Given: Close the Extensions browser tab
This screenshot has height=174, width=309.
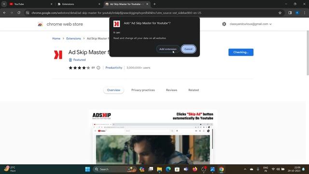Looking at the screenshot, I should 99,4.
